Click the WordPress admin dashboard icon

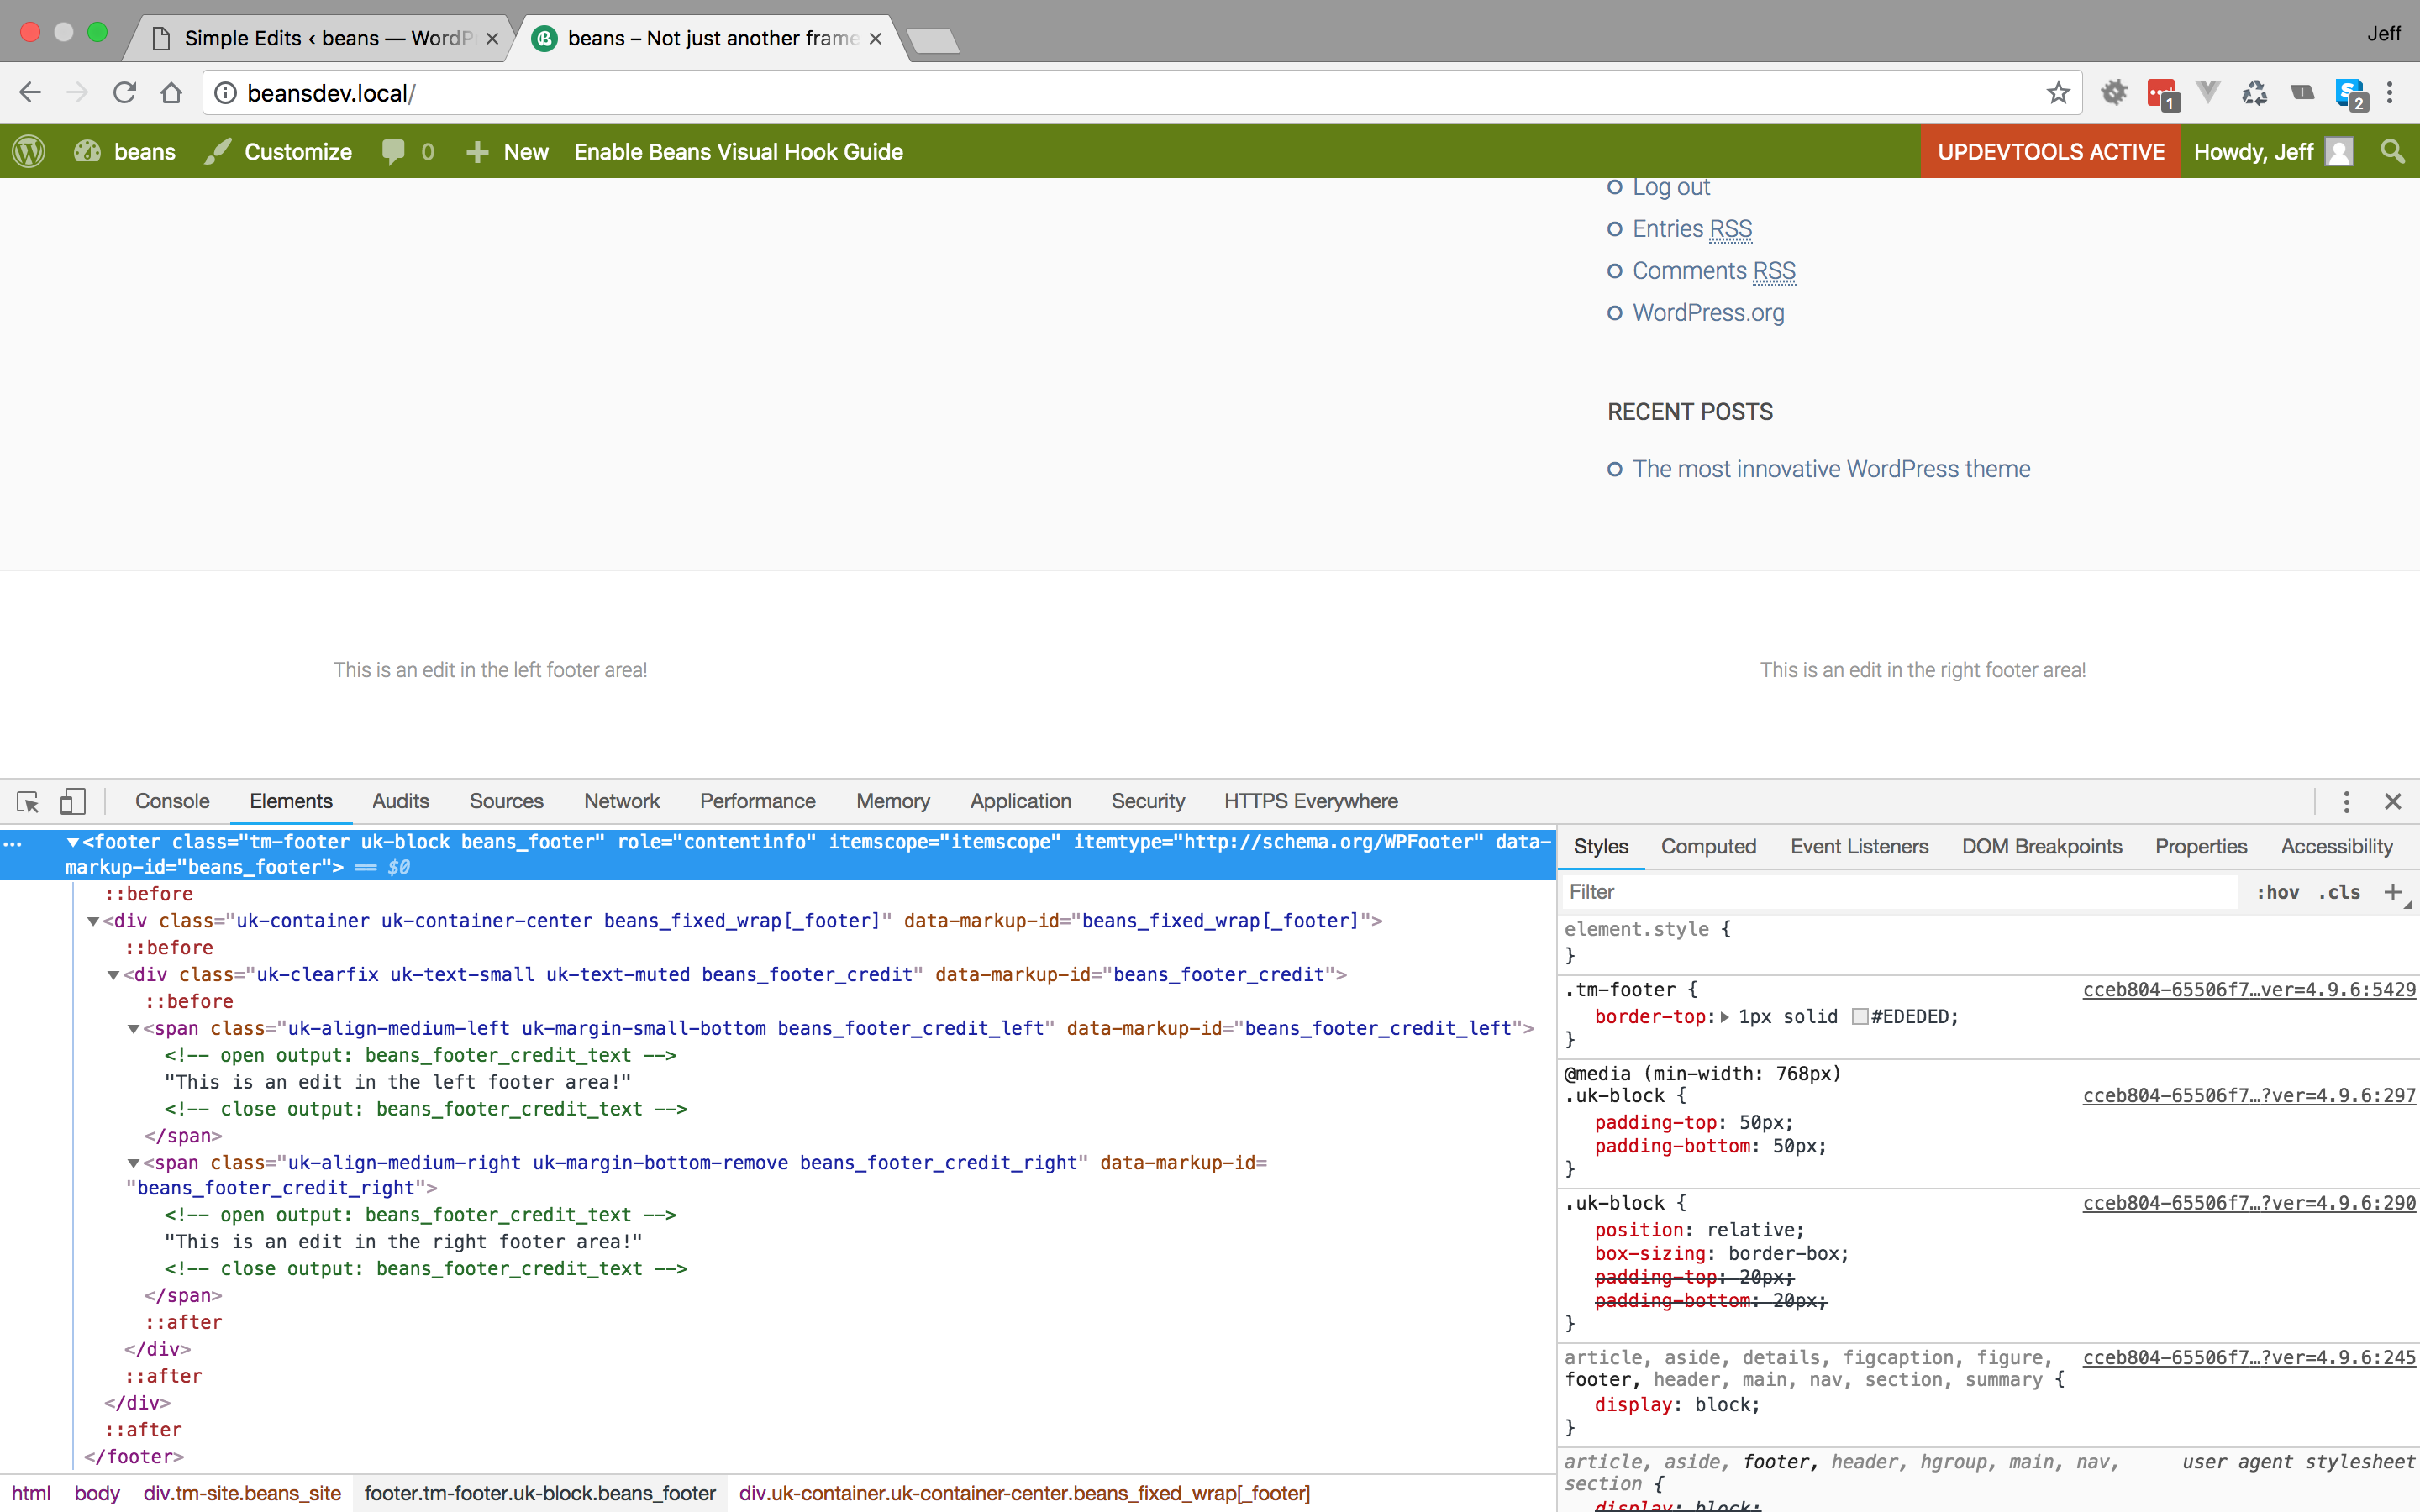[x=28, y=151]
